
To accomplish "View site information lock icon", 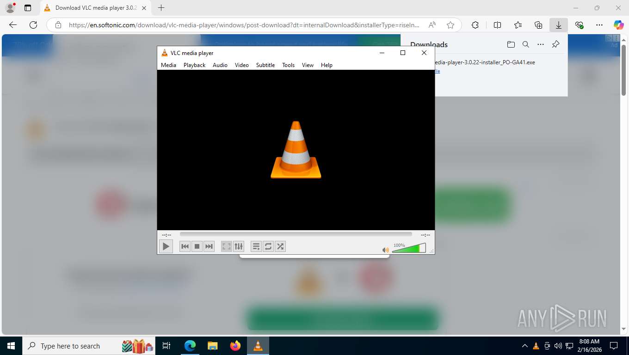I will tap(58, 25).
